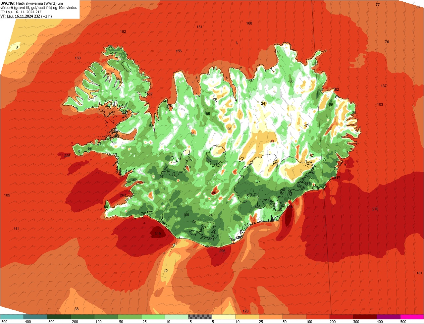Click the land value -76

(143, 213)
